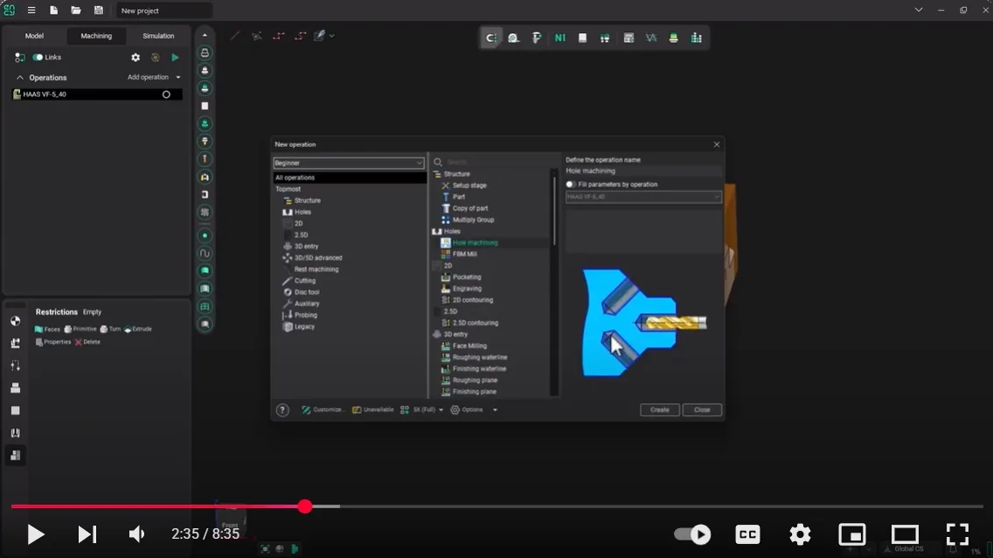Delete the selected restriction

coord(87,342)
